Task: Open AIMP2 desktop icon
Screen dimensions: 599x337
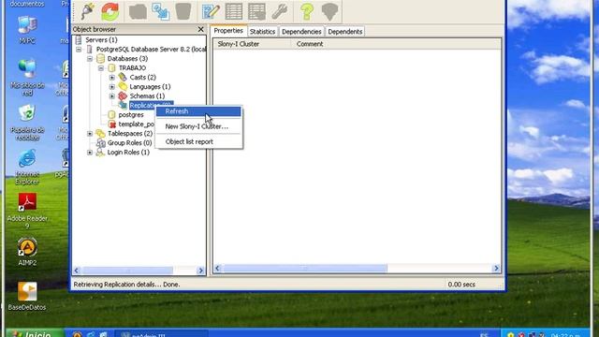Action: 27,252
